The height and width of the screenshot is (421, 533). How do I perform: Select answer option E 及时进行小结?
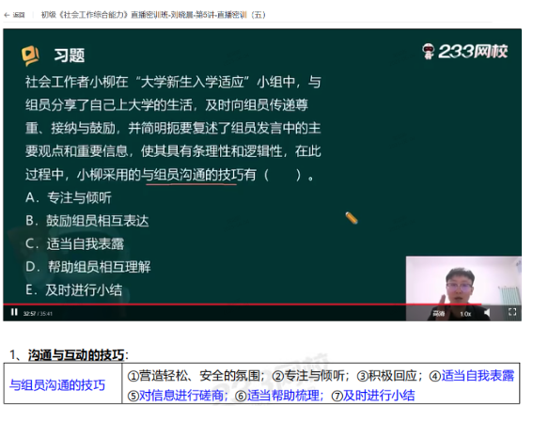click(73, 289)
